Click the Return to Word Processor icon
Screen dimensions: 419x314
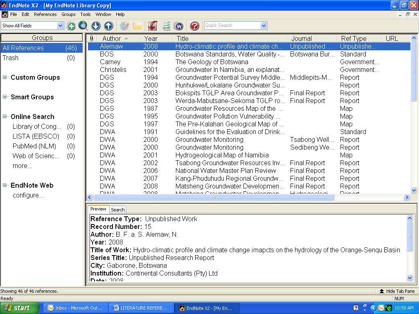coord(178,26)
